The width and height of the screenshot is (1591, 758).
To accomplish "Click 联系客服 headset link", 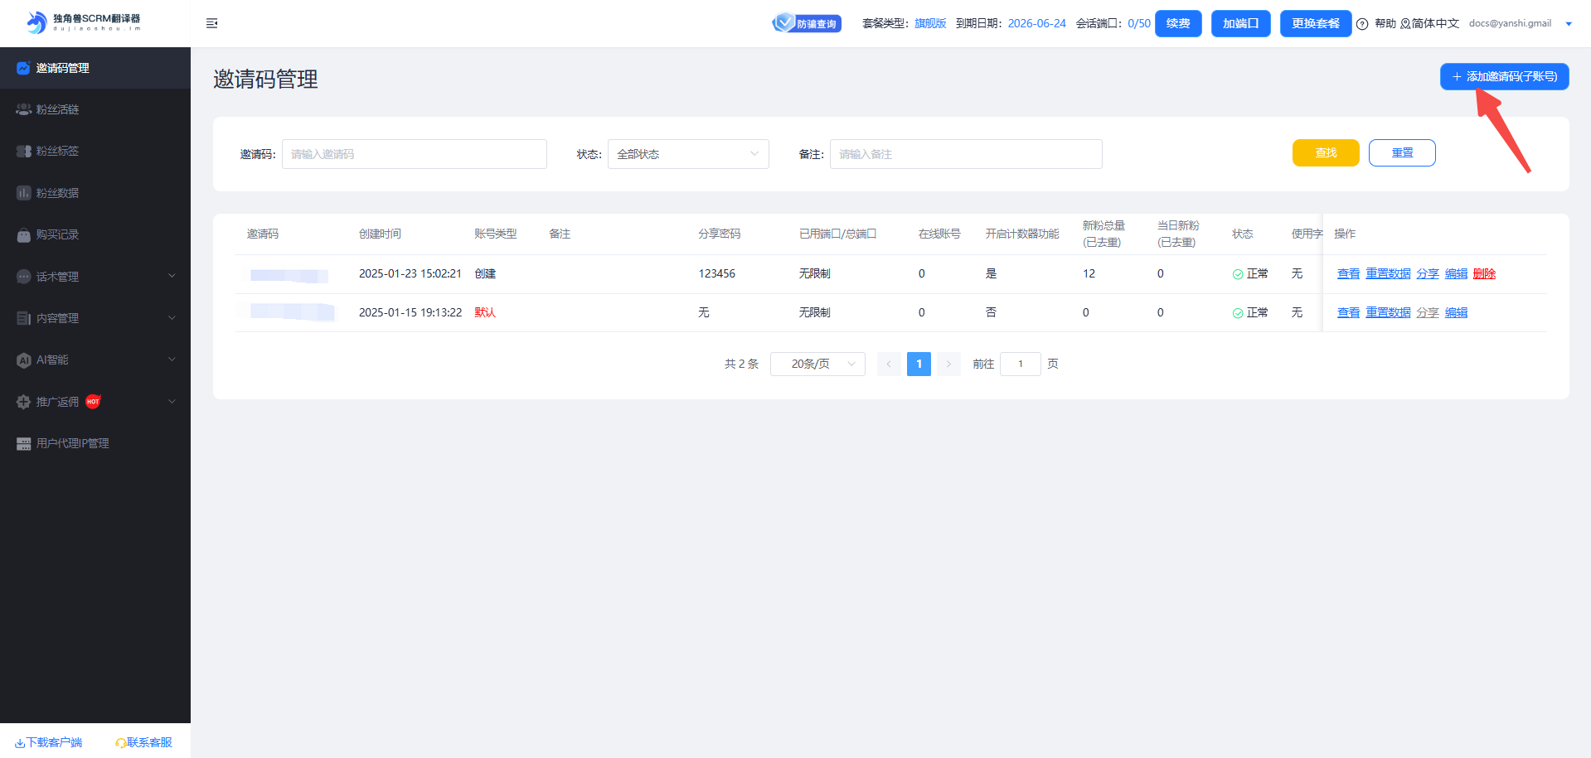I will 144,742.
